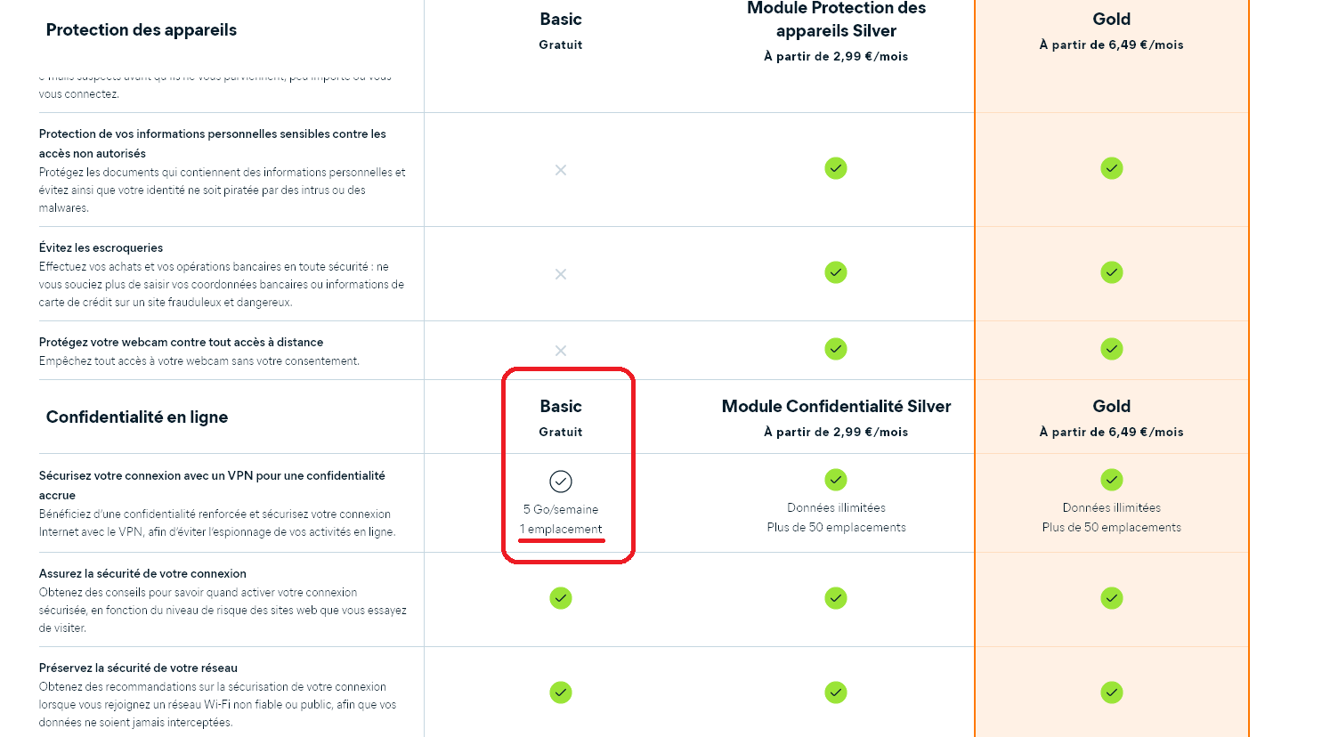1338x737 pixels.
Task: Click Module Protection des appareils Silver heading
Action: (x=836, y=20)
